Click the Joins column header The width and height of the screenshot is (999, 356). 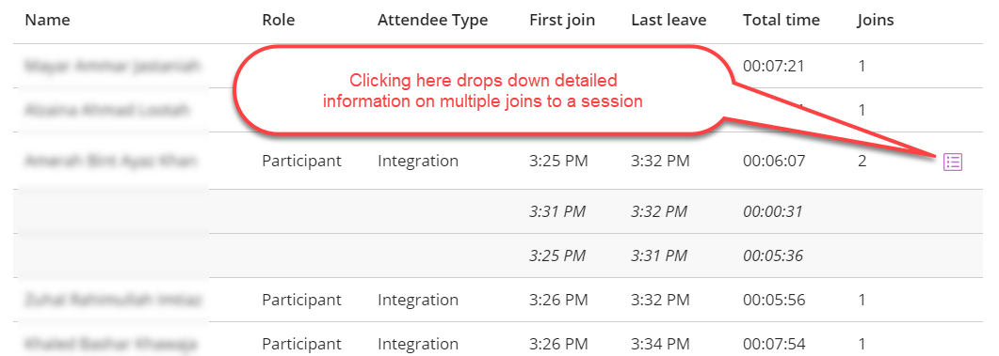876,21
